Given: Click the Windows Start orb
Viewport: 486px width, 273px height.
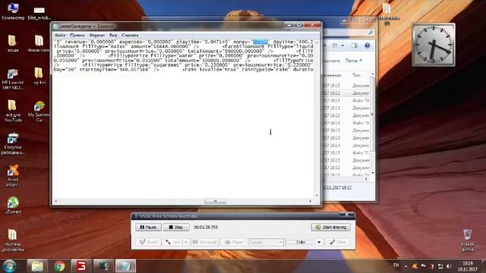Looking at the screenshot, I should (x=9, y=266).
